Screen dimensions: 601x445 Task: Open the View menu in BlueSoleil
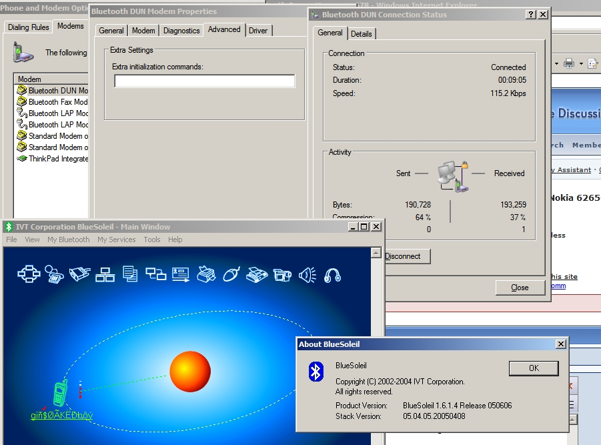[32, 240]
